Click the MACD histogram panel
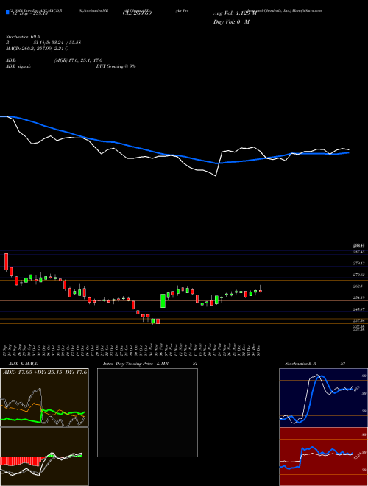Viewport: 368px width, 486px height. [44, 457]
